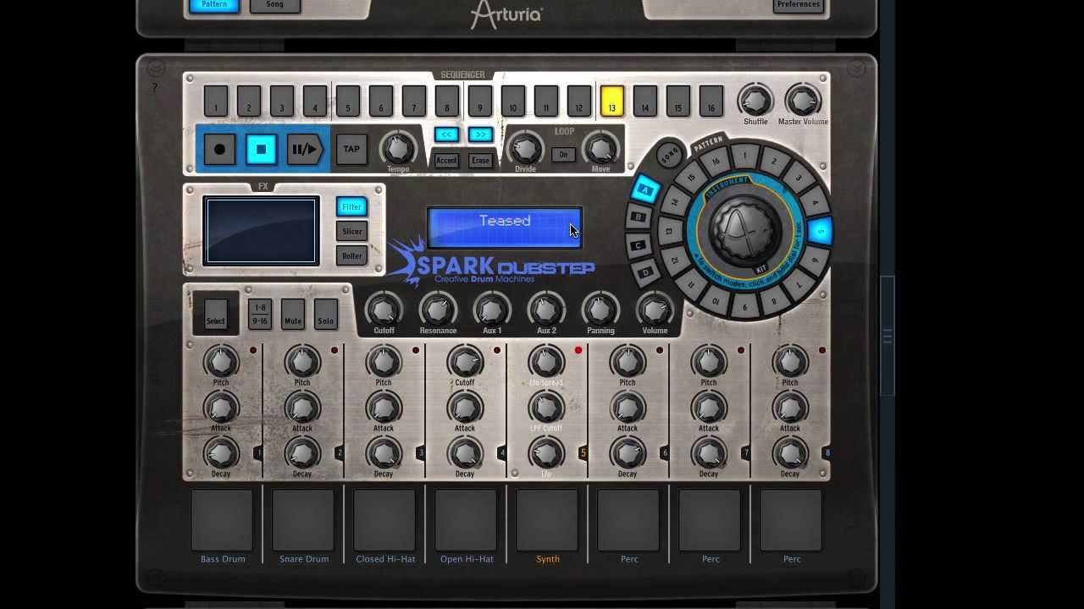Click the loop Move knob

click(x=600, y=148)
